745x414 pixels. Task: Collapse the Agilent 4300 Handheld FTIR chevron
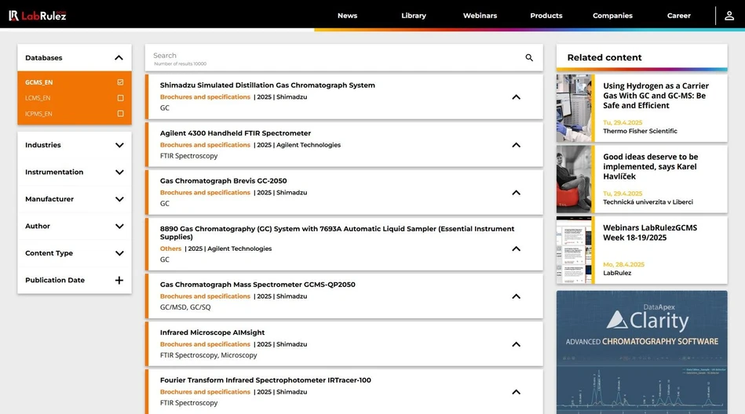[x=516, y=145]
